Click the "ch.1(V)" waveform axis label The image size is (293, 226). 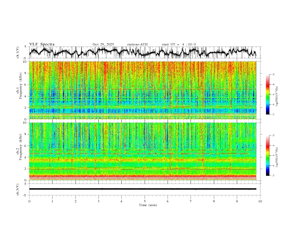18,52
